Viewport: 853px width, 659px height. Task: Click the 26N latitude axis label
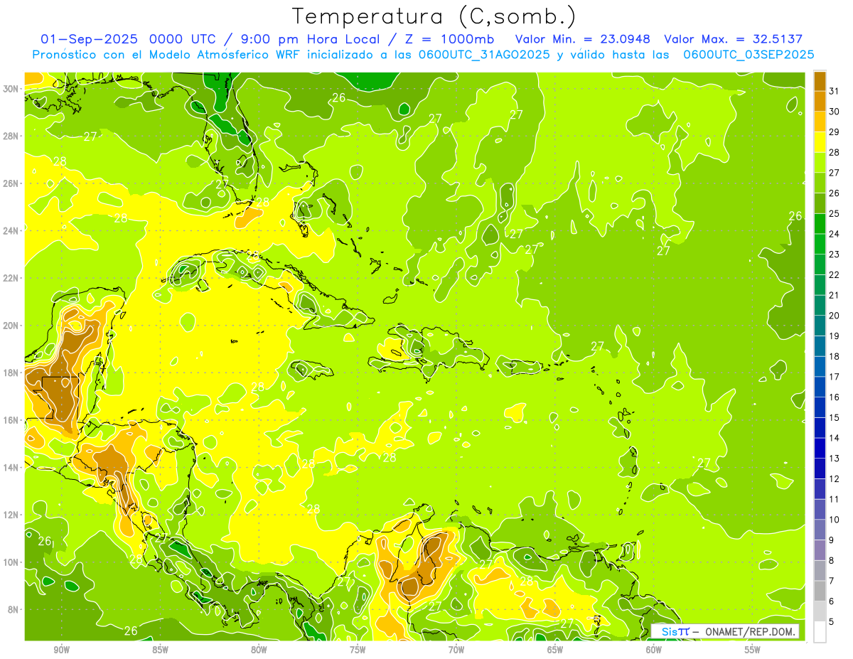[x=11, y=183]
